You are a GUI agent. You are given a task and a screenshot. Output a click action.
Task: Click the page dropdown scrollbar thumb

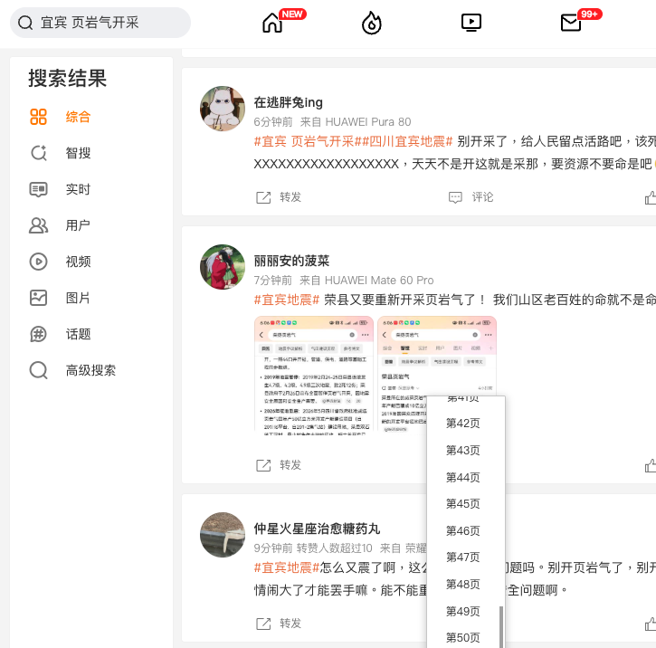[x=501, y=627]
